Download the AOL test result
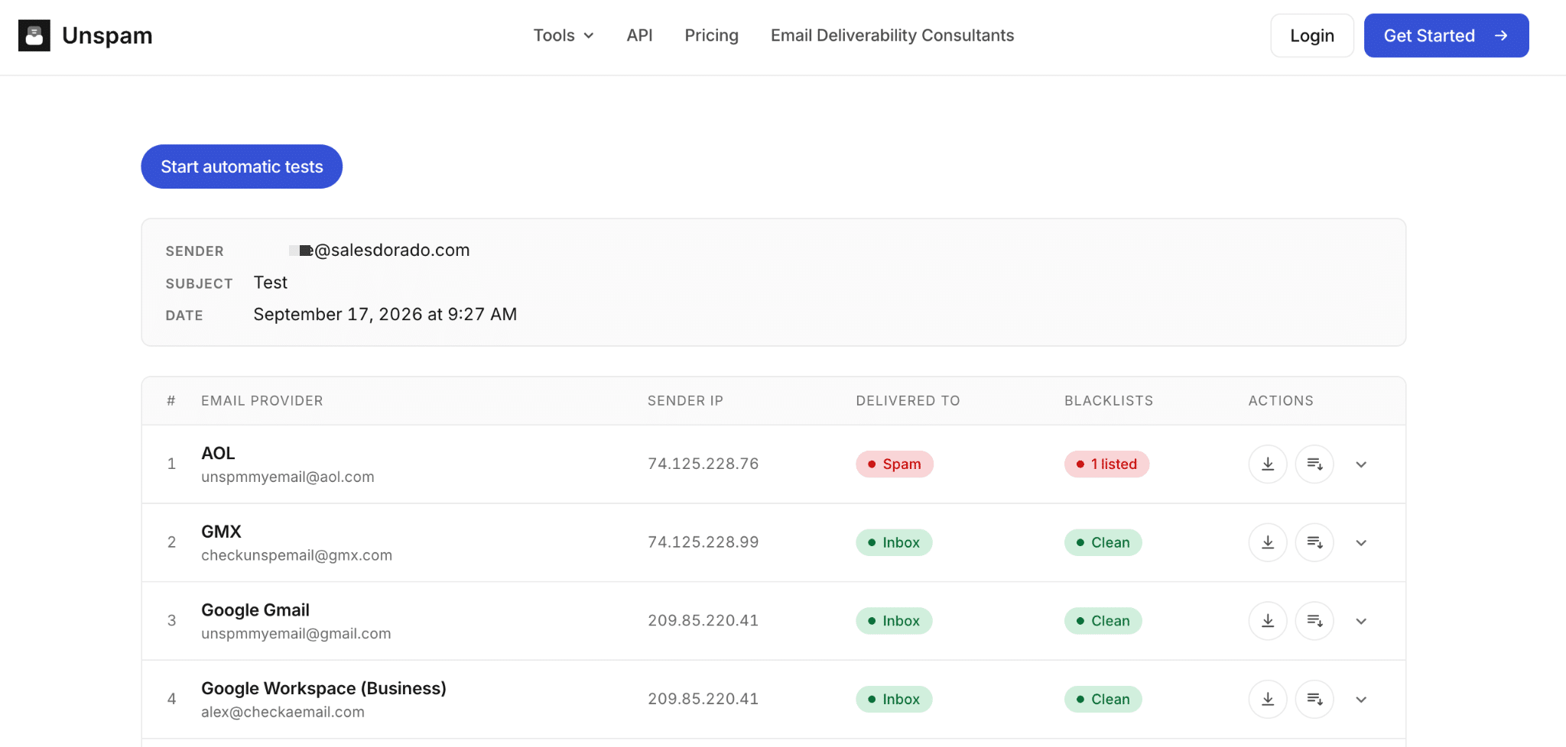The height and width of the screenshot is (747, 1566). 1268,464
